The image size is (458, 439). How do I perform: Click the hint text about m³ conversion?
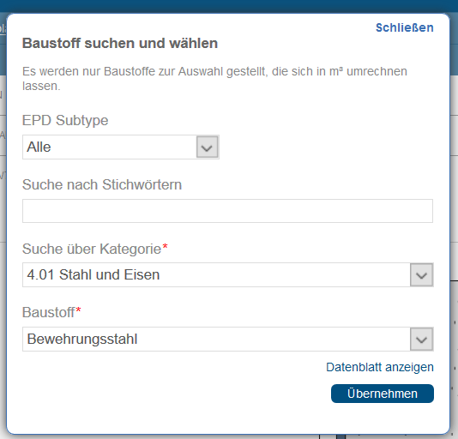tap(214, 78)
